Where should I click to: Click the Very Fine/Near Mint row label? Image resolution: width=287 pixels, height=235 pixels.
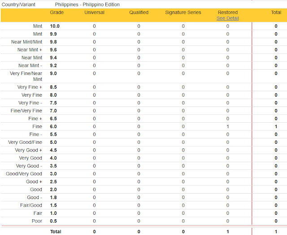pyautogui.click(x=26, y=76)
